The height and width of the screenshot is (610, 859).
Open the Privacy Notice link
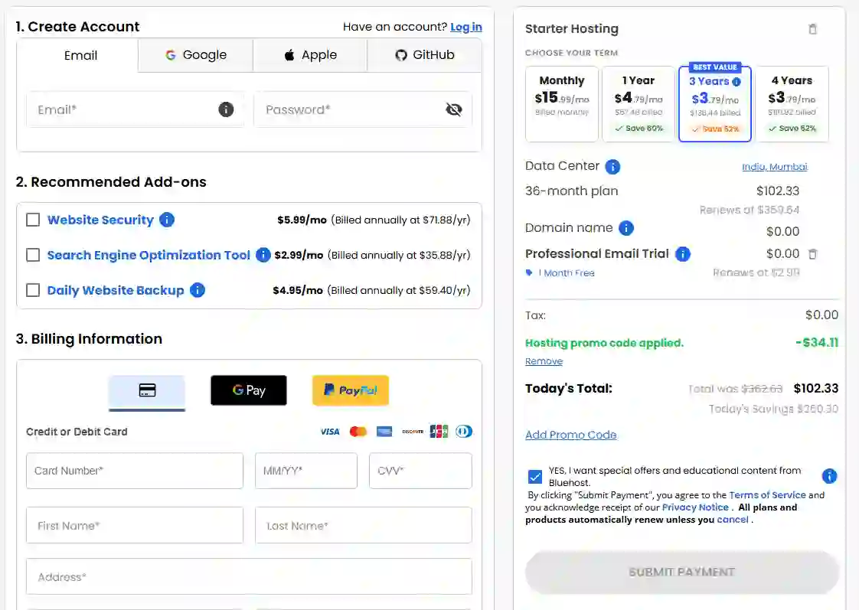tap(695, 507)
